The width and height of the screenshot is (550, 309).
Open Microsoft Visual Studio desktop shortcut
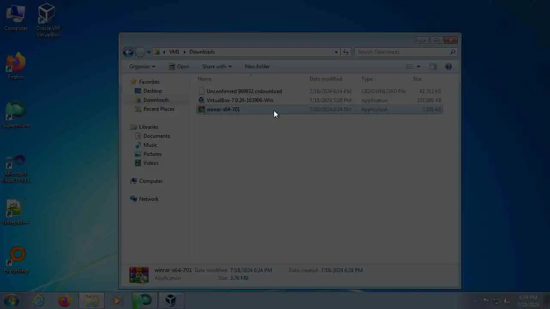tap(16, 169)
